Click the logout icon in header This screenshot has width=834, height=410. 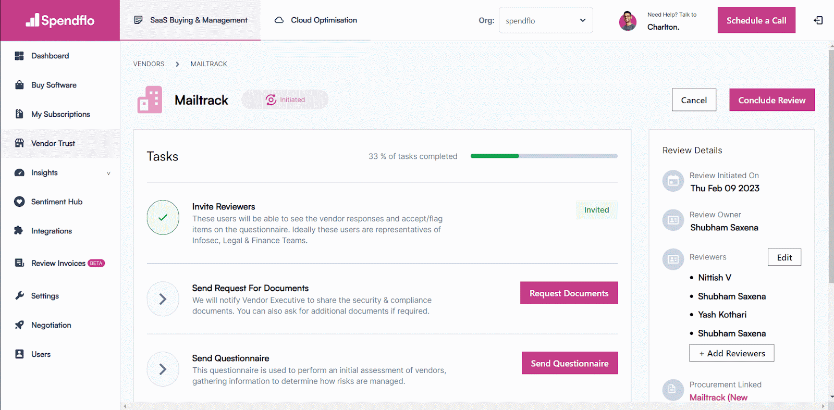818,20
